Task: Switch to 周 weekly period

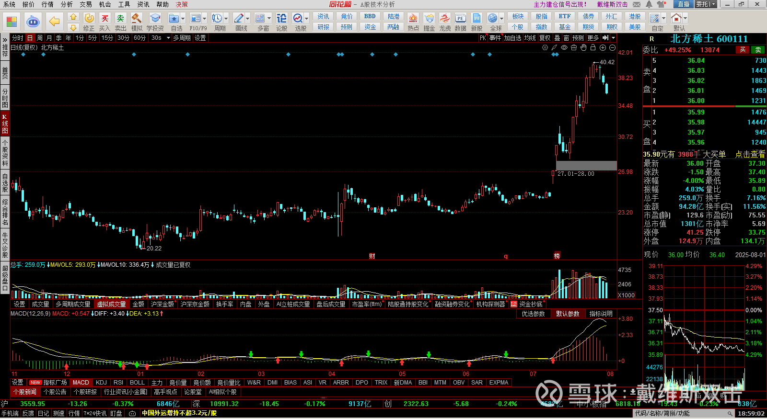Action: point(40,38)
